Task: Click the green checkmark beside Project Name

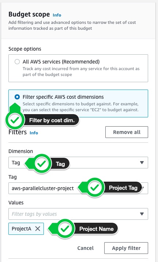Action: (x=65, y=229)
